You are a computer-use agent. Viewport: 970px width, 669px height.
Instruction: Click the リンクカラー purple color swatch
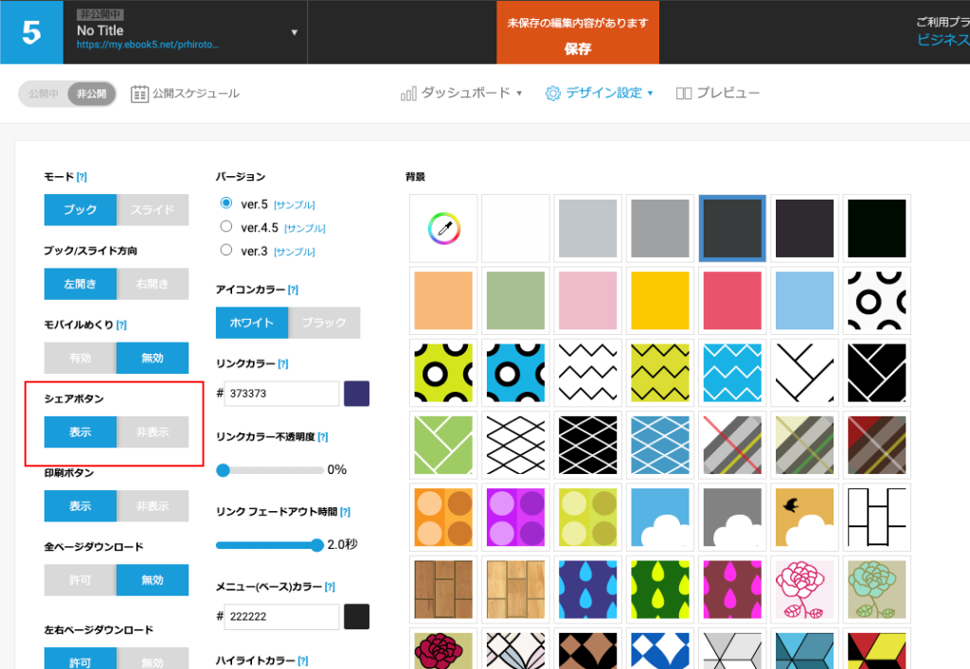coord(357,394)
